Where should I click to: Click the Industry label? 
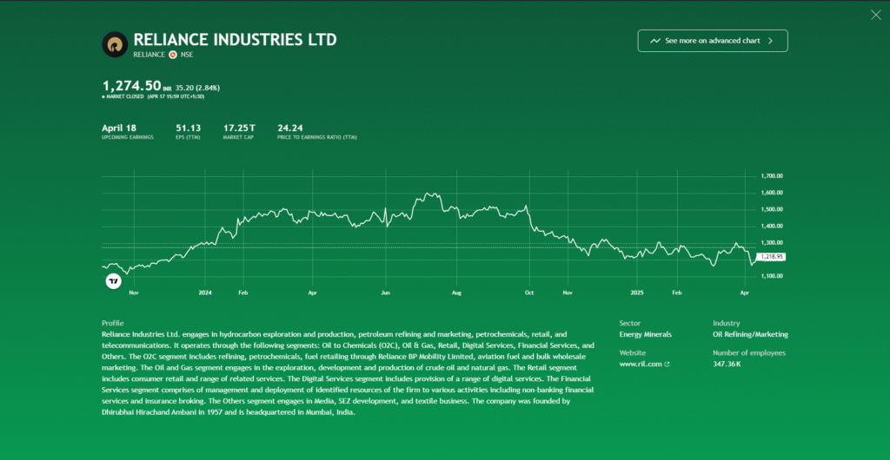[727, 323]
